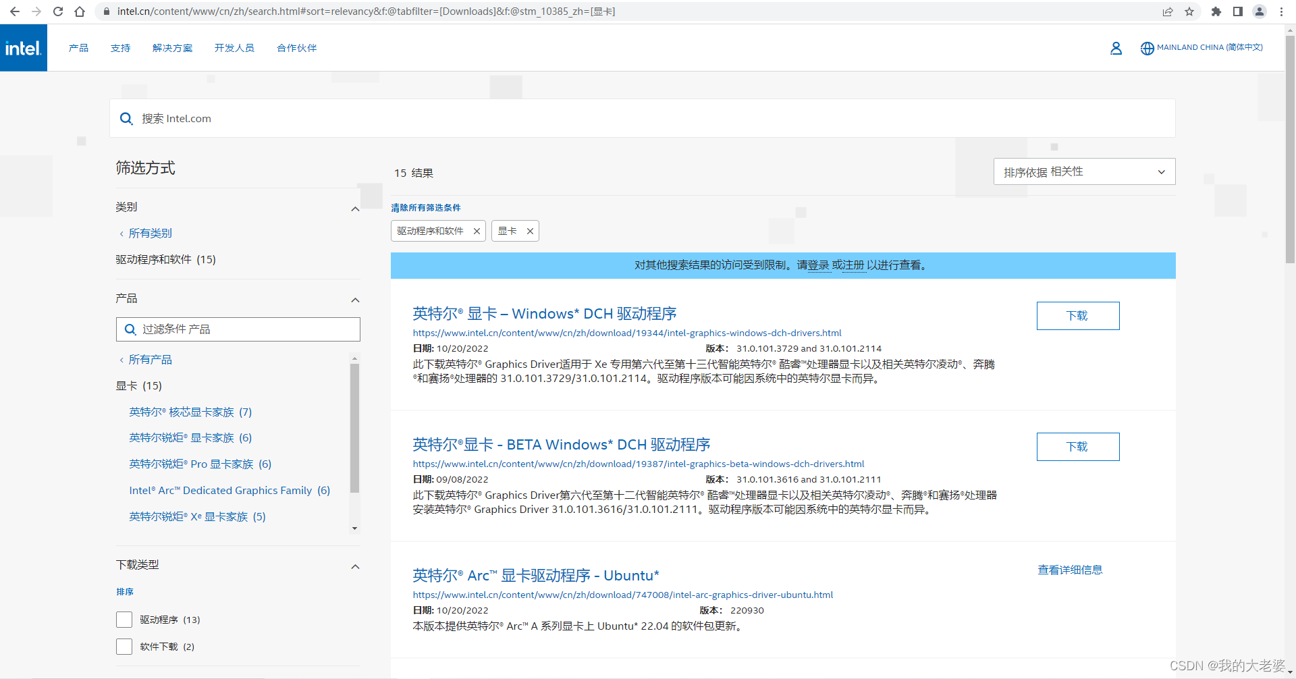Click the 排序 link under 下载类型
The height and width of the screenshot is (679, 1296).
[x=125, y=592]
